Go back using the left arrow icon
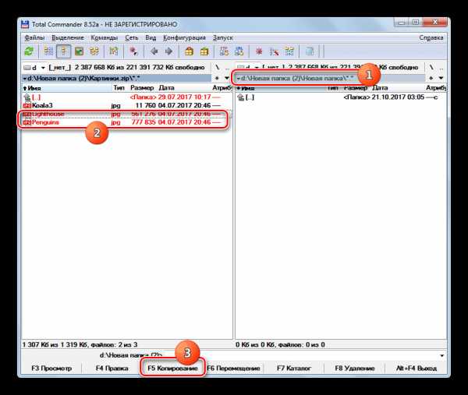 point(154,51)
